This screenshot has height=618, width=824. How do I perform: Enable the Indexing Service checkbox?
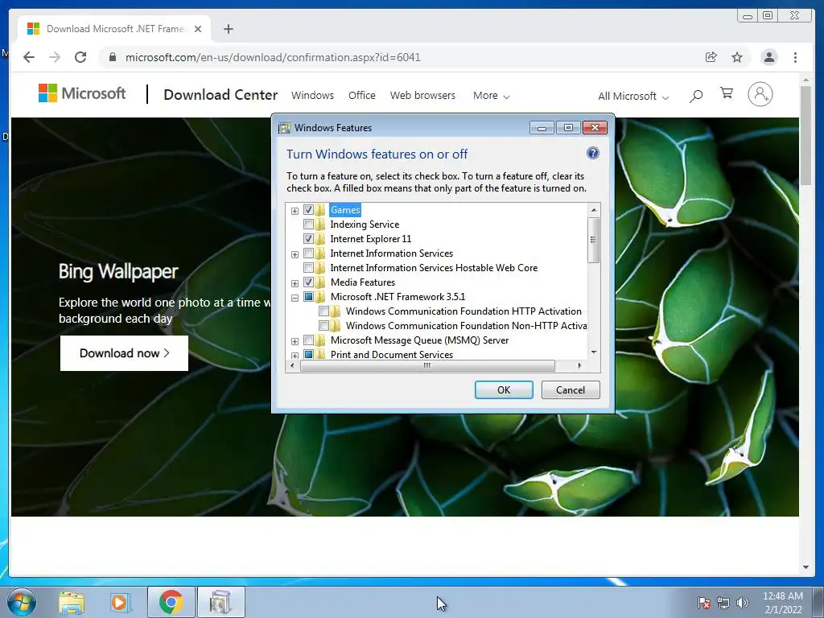click(x=308, y=225)
